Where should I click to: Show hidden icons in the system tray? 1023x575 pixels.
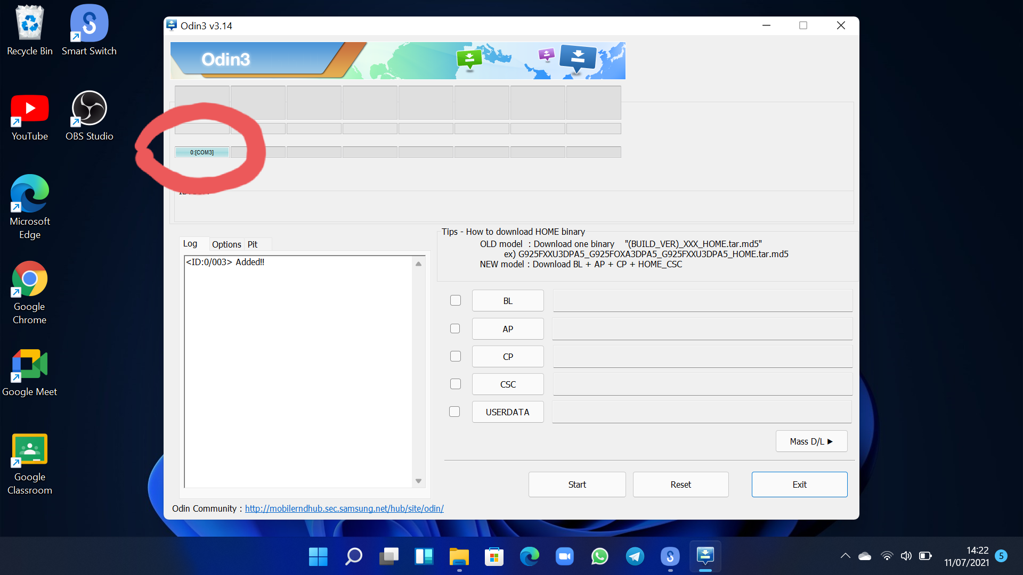(x=845, y=556)
